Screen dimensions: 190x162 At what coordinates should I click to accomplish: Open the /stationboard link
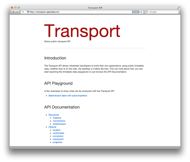tap(59, 124)
